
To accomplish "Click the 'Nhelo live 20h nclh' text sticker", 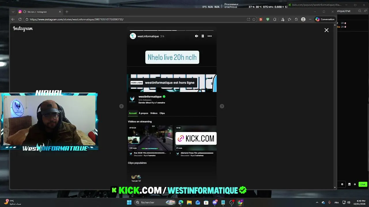I will coord(172,57).
